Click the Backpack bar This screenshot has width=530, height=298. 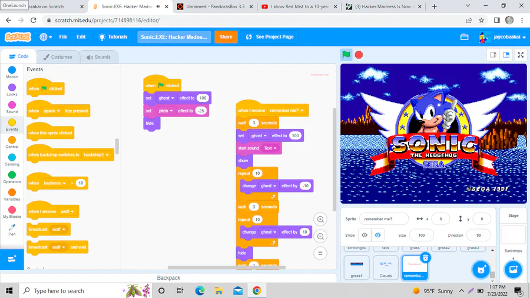(x=168, y=278)
